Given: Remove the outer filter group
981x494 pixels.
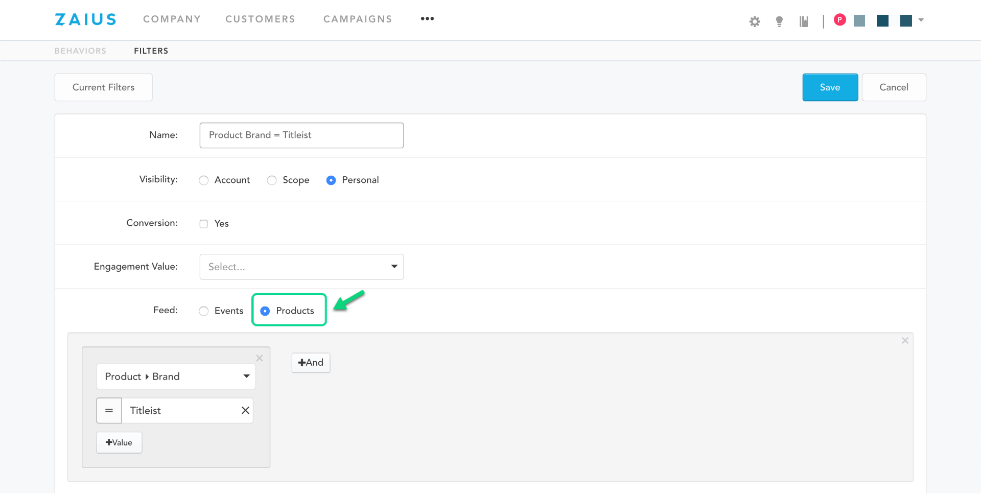Looking at the screenshot, I should coord(905,341).
